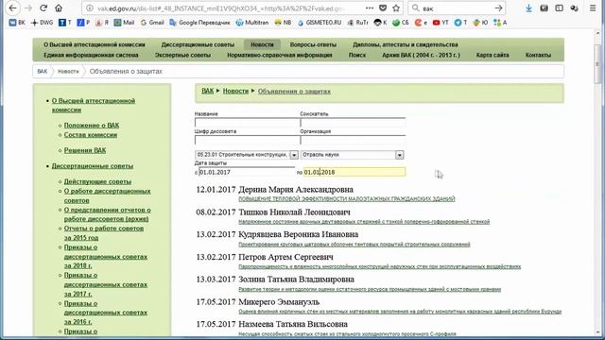Screen dimensions: 605x340
Task: Open the Google Переводчик bookmark
Action: (x=199, y=23)
